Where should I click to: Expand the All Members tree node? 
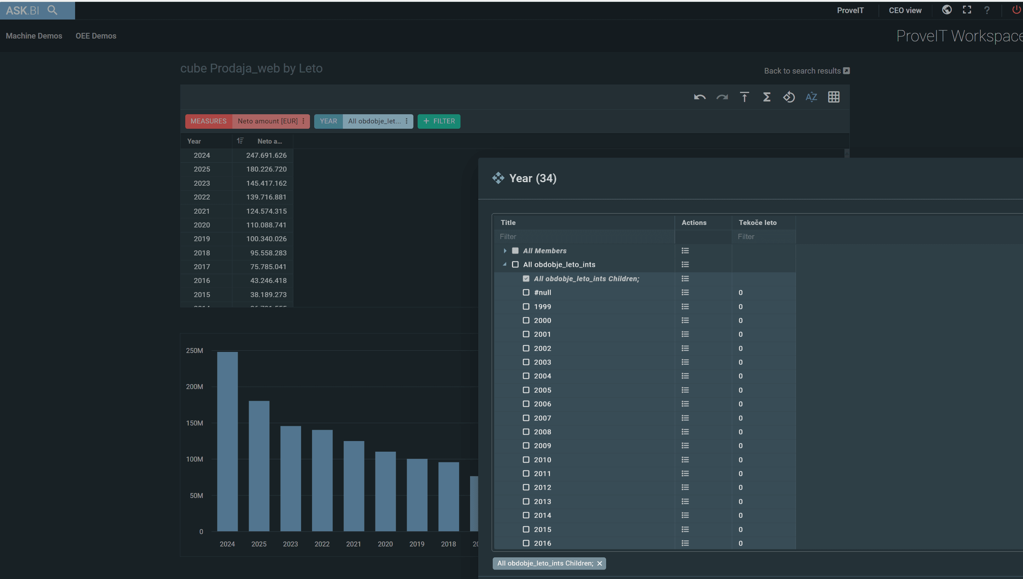505,250
